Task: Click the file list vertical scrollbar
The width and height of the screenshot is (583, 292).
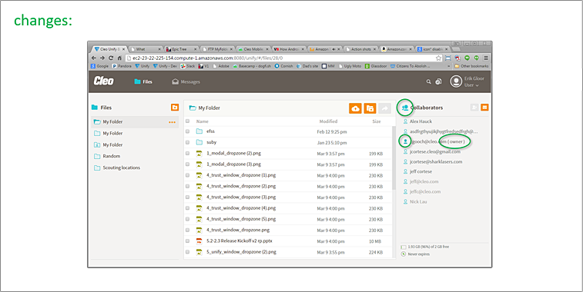Action: click(x=394, y=158)
